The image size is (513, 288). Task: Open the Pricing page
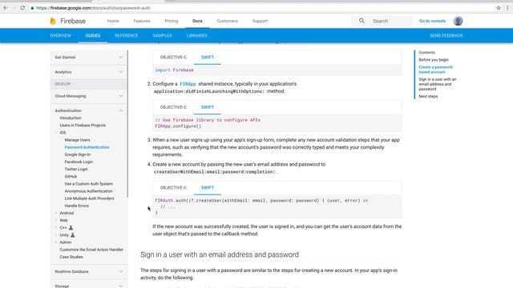point(172,21)
